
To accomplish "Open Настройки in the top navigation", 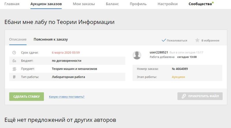I will tap(167, 4).
